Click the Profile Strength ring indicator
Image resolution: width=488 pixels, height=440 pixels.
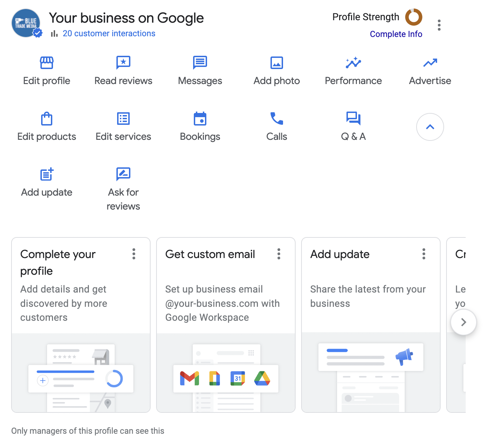(414, 17)
